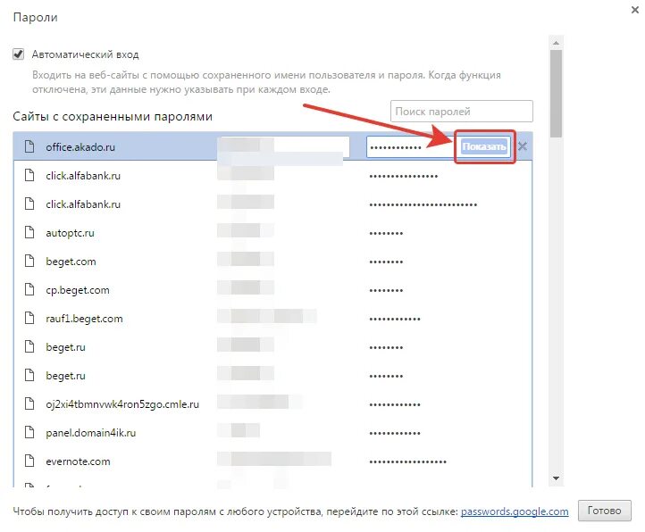Screen dimensions: 645x532
Task: Click the masked password for evernote.com
Action: [x=407, y=462]
